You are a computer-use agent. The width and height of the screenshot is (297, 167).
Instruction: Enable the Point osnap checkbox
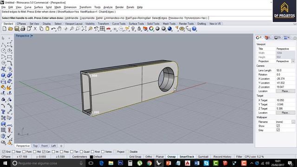[24, 152]
